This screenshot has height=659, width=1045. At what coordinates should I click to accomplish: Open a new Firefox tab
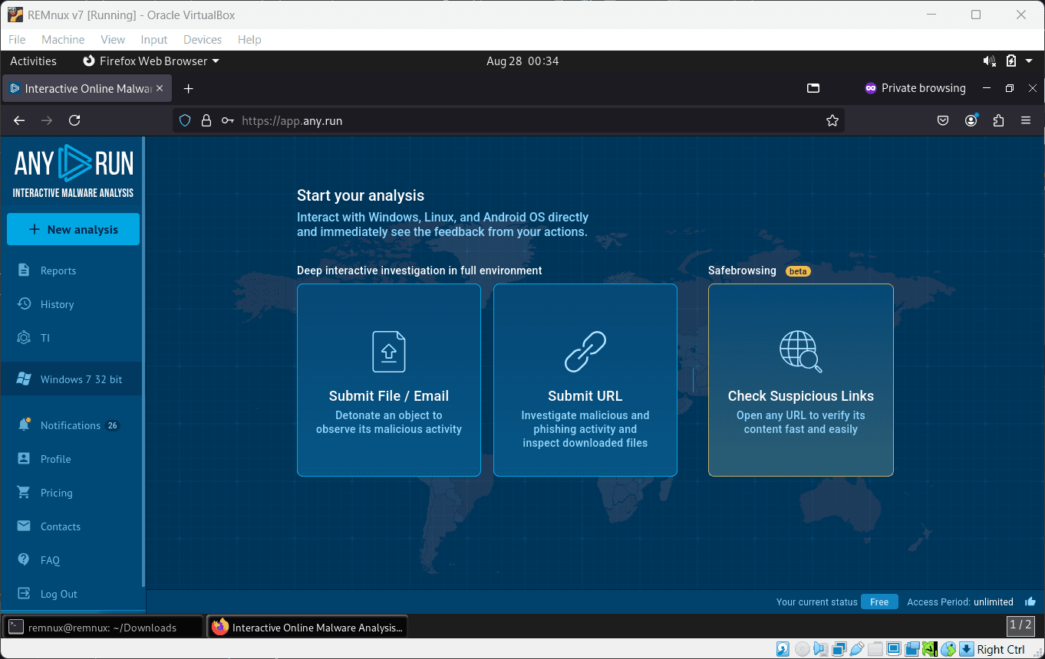[189, 88]
